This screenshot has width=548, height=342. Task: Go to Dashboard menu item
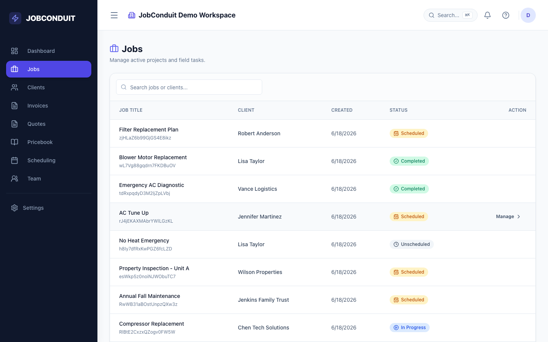[49, 51]
